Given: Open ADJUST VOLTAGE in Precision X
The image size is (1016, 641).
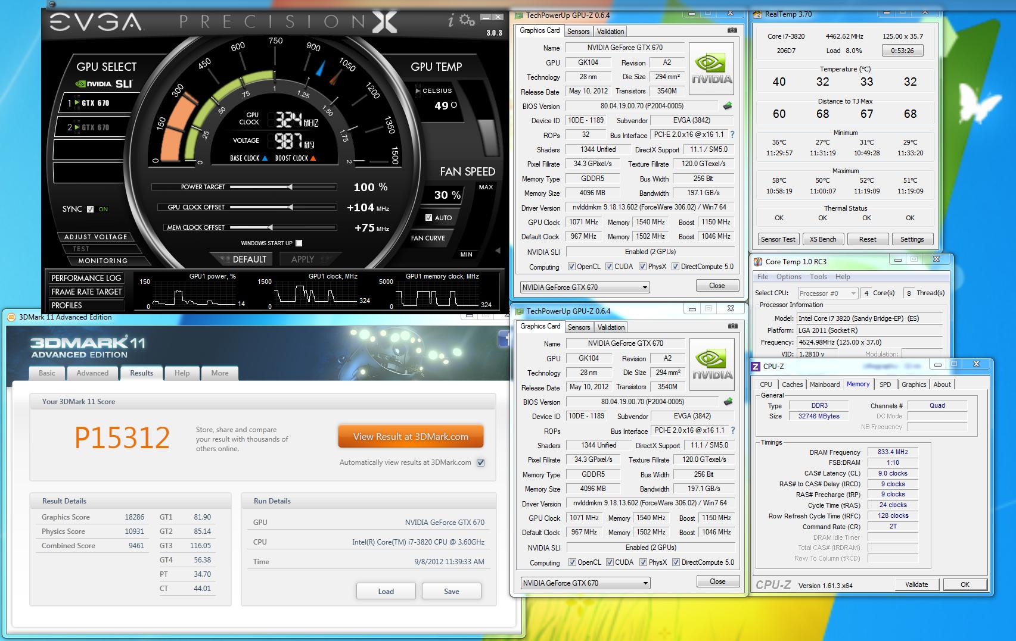Looking at the screenshot, I should tap(96, 237).
